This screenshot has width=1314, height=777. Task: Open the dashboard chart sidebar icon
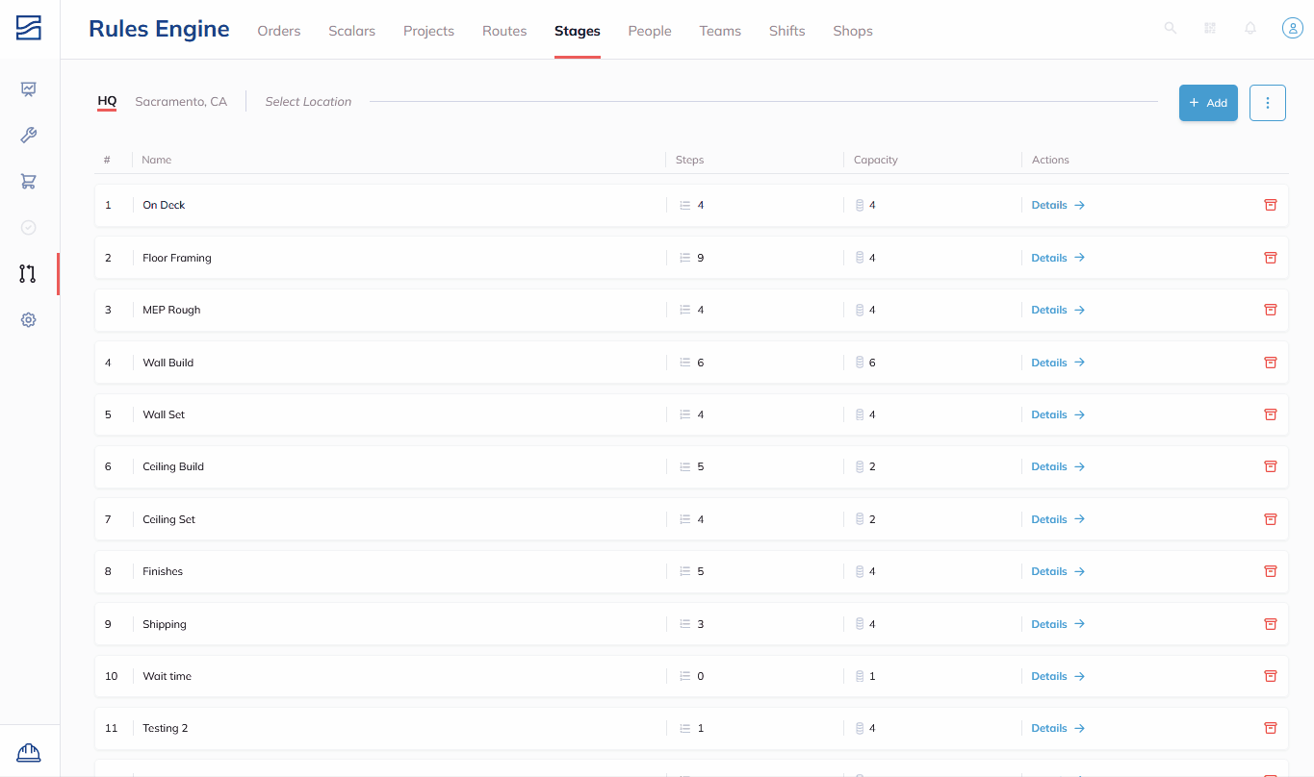(29, 89)
